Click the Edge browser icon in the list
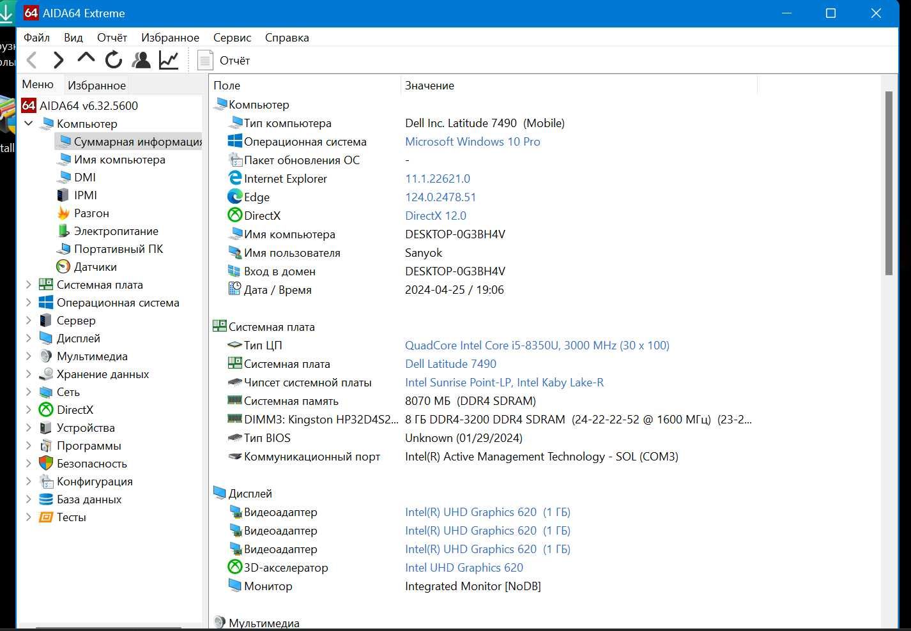This screenshot has width=911, height=631. tap(234, 197)
